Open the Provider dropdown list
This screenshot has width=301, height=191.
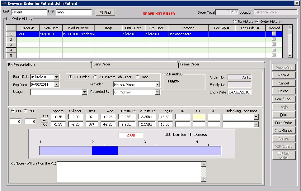pyautogui.click(x=157, y=85)
